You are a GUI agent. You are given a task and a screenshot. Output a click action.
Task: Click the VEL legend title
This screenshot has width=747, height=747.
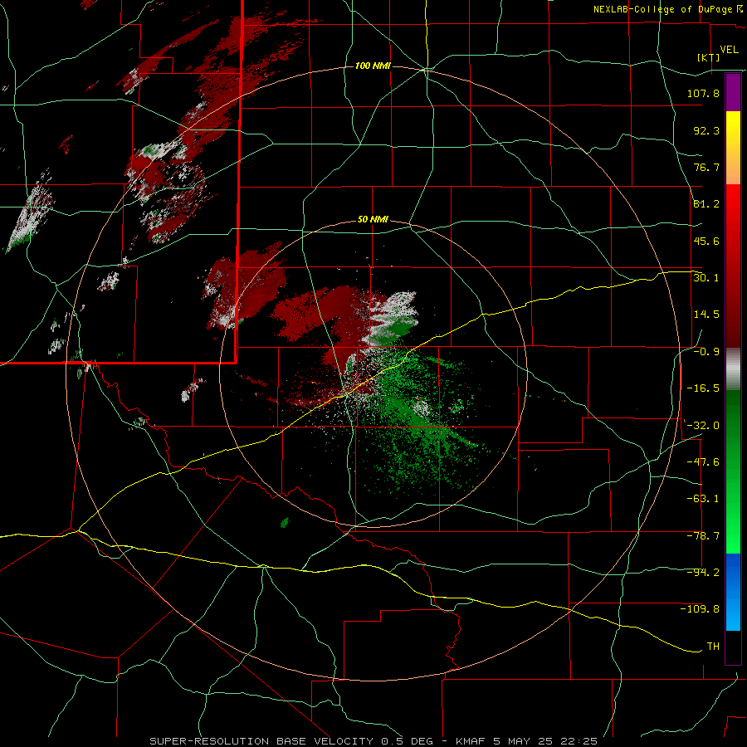(729, 50)
